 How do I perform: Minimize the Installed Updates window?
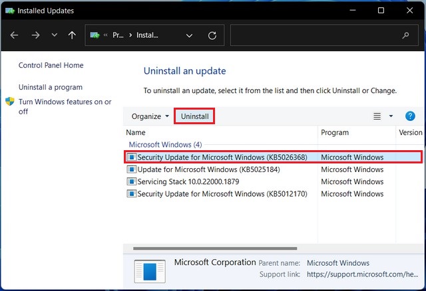click(353, 11)
